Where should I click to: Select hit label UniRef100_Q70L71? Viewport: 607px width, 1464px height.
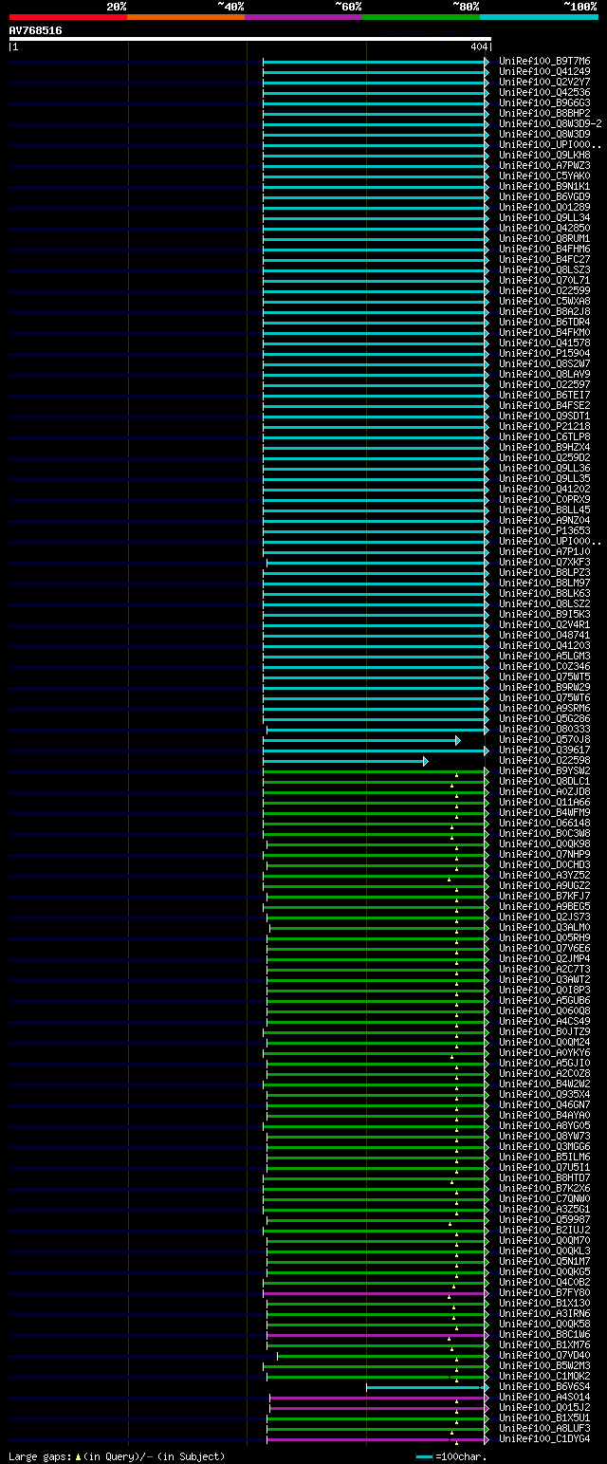(544, 280)
